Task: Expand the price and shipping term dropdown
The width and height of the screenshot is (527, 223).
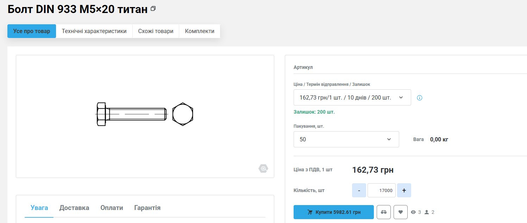Action: [x=352, y=97]
